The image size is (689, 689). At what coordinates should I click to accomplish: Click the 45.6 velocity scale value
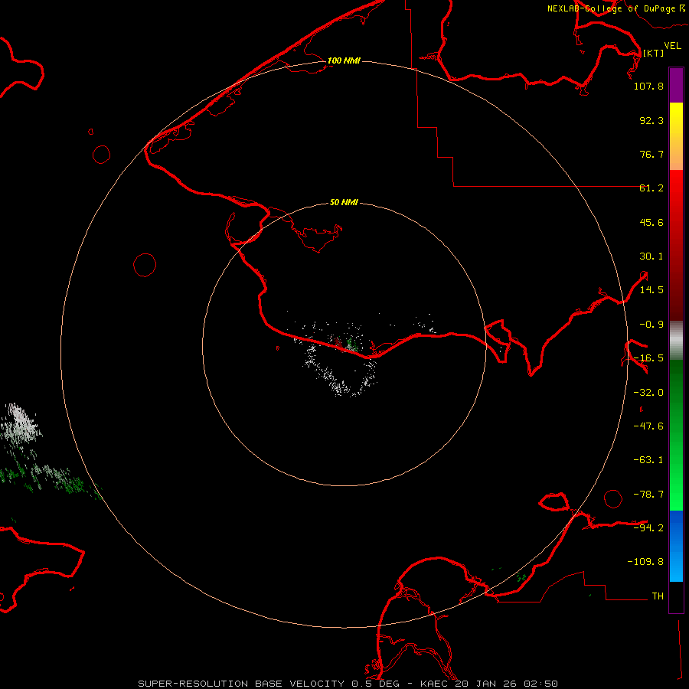tap(651, 222)
